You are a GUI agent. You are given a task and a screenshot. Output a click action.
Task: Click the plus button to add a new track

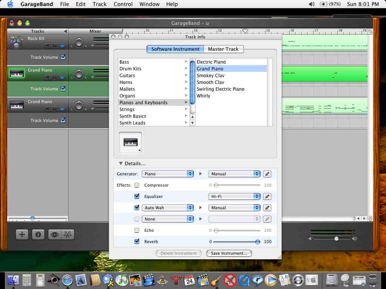point(22,235)
